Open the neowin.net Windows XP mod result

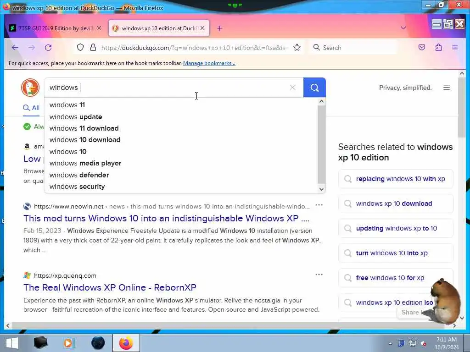tap(166, 218)
